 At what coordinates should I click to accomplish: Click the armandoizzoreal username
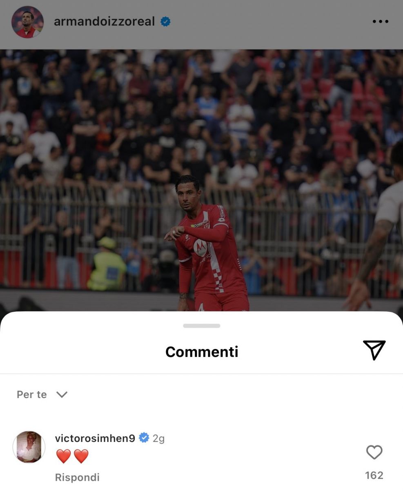point(104,21)
